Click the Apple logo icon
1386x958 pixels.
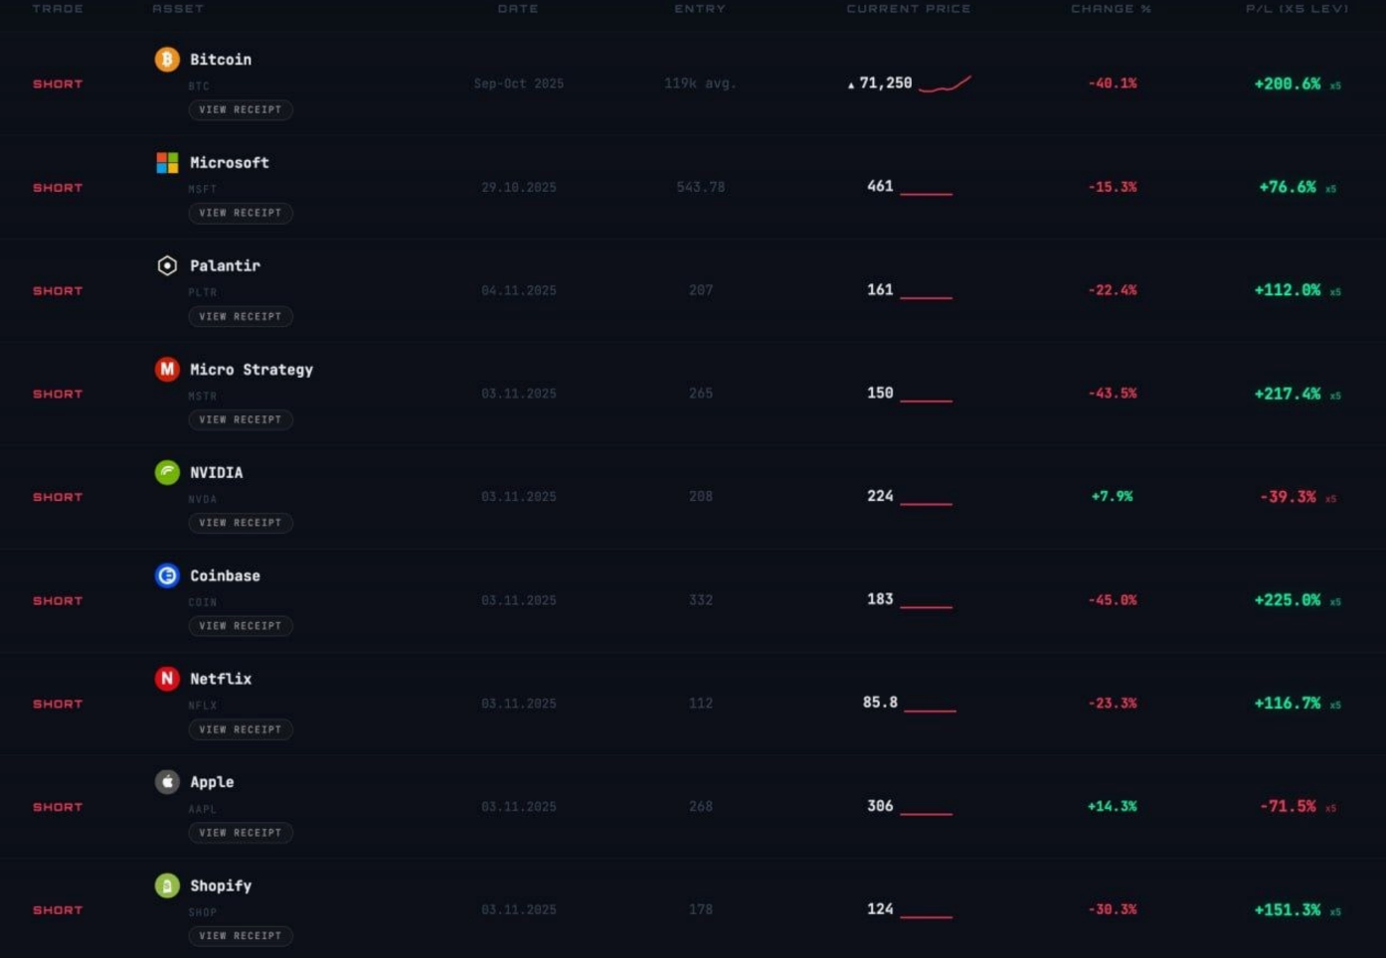(167, 782)
